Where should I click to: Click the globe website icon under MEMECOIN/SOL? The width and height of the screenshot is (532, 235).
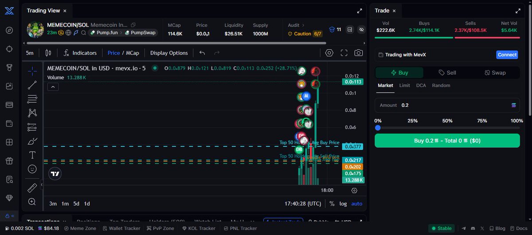click(68, 33)
